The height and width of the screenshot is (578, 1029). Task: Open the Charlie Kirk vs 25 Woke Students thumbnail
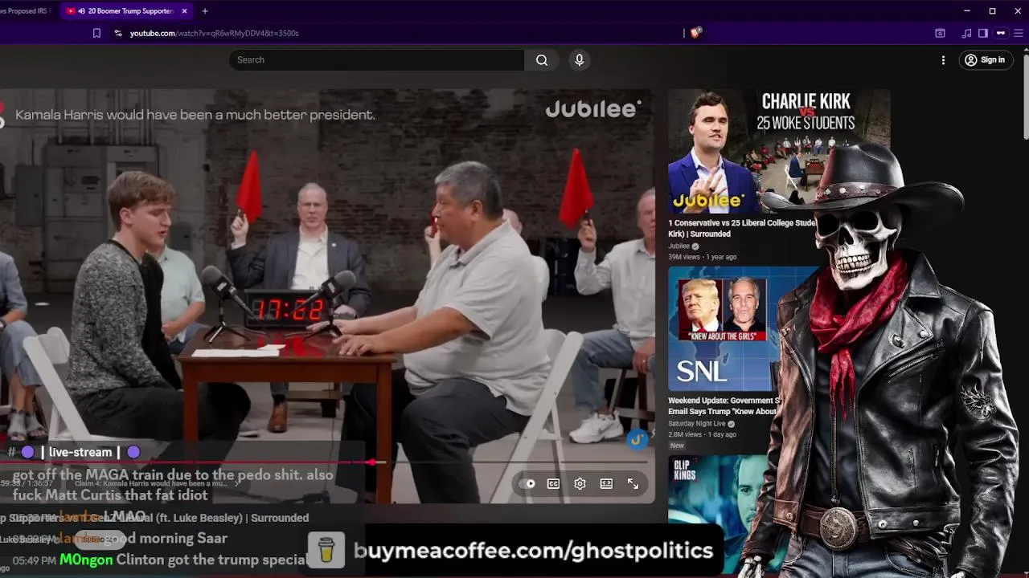pos(779,150)
